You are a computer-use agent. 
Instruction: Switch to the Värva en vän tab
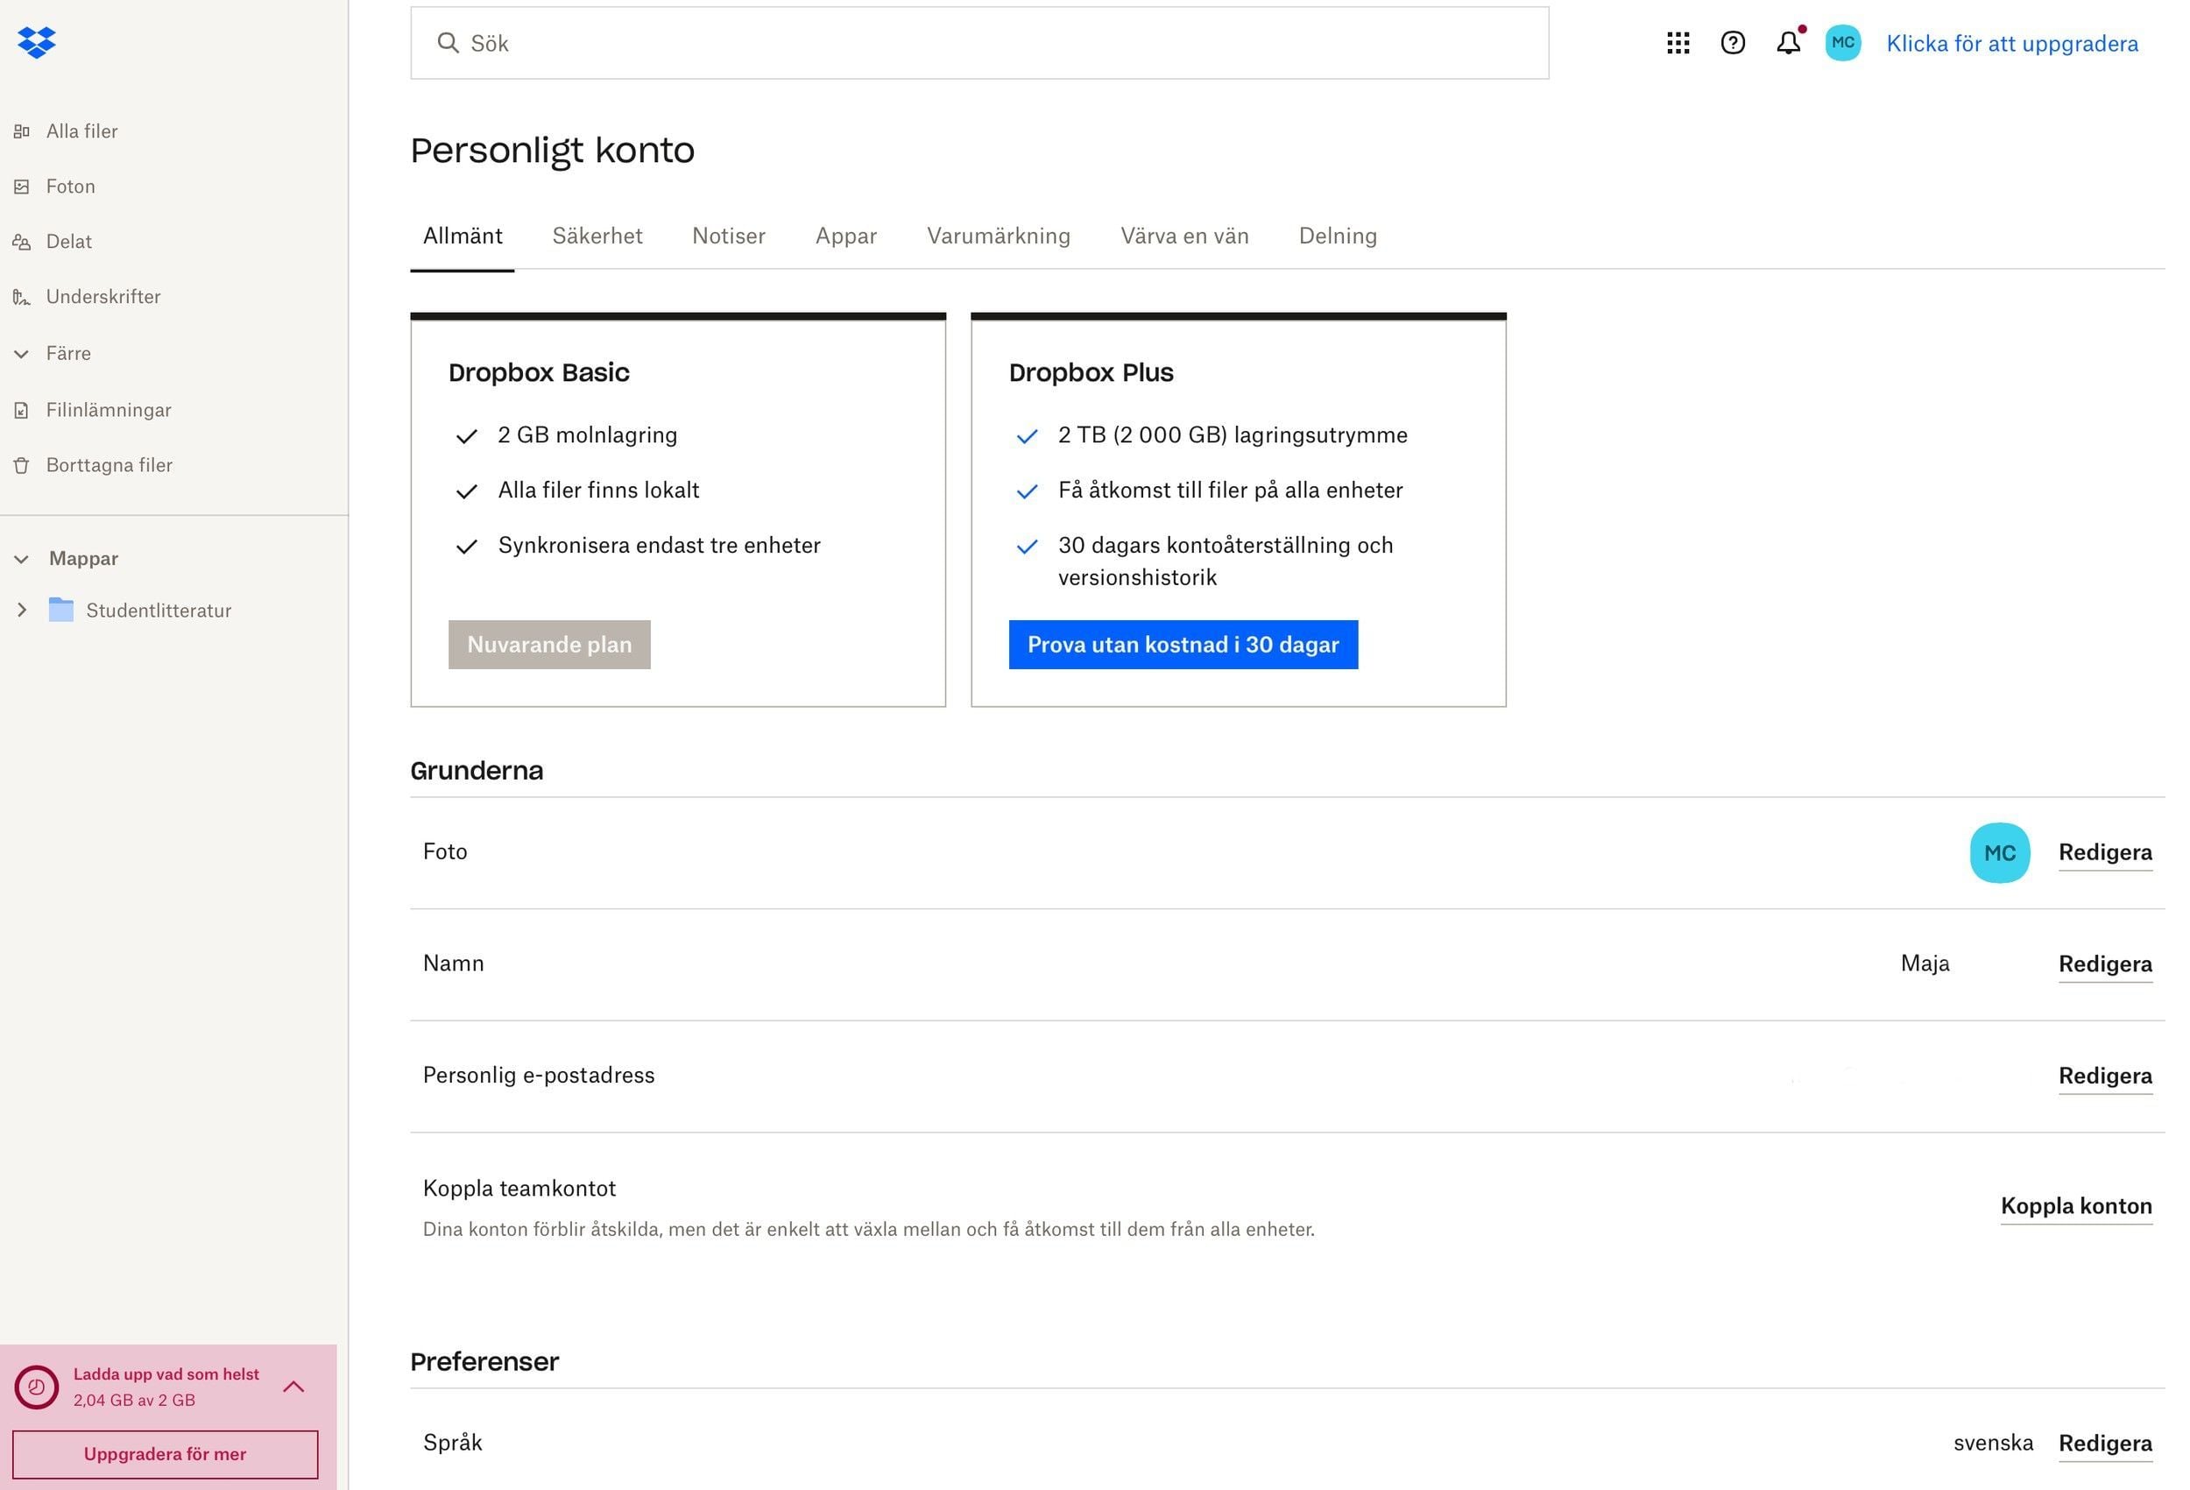tap(1183, 236)
